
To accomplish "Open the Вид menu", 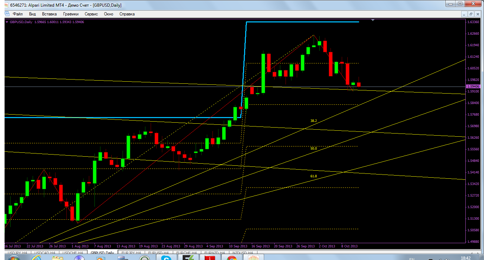I will [32, 14].
